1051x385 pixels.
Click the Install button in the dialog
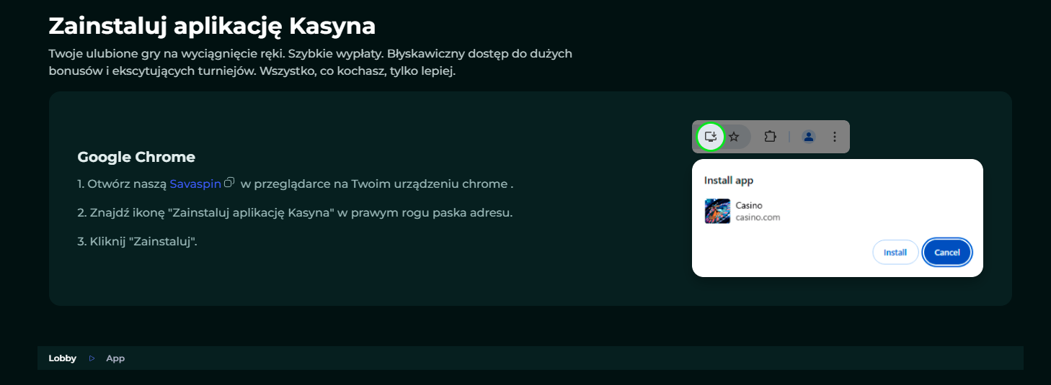coord(895,253)
